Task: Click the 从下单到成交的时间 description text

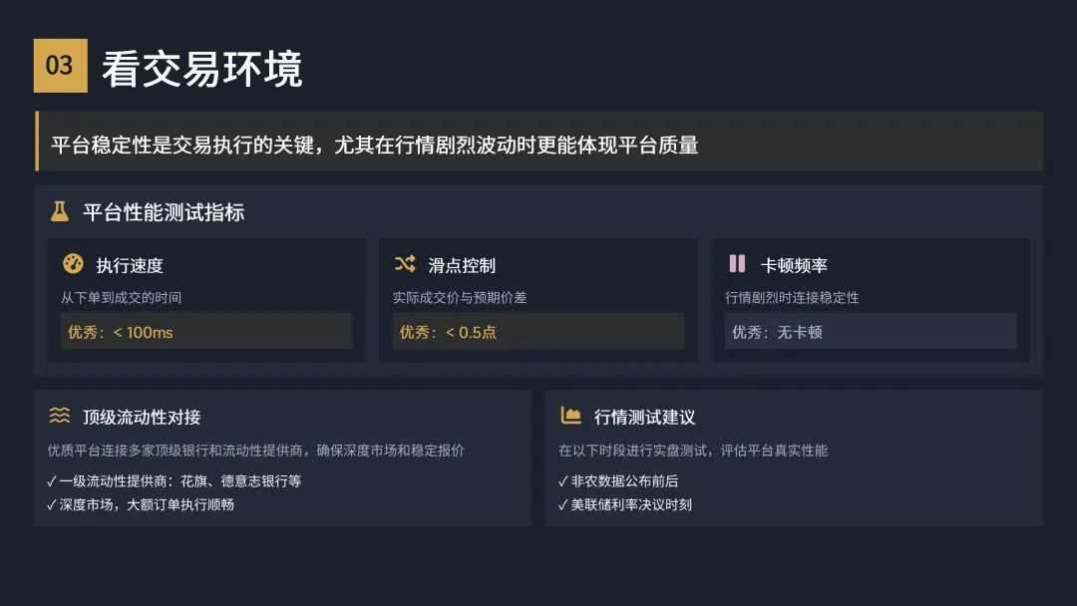Action: point(121,297)
